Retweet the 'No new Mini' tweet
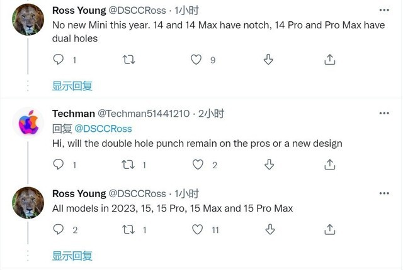 [x=128, y=60]
